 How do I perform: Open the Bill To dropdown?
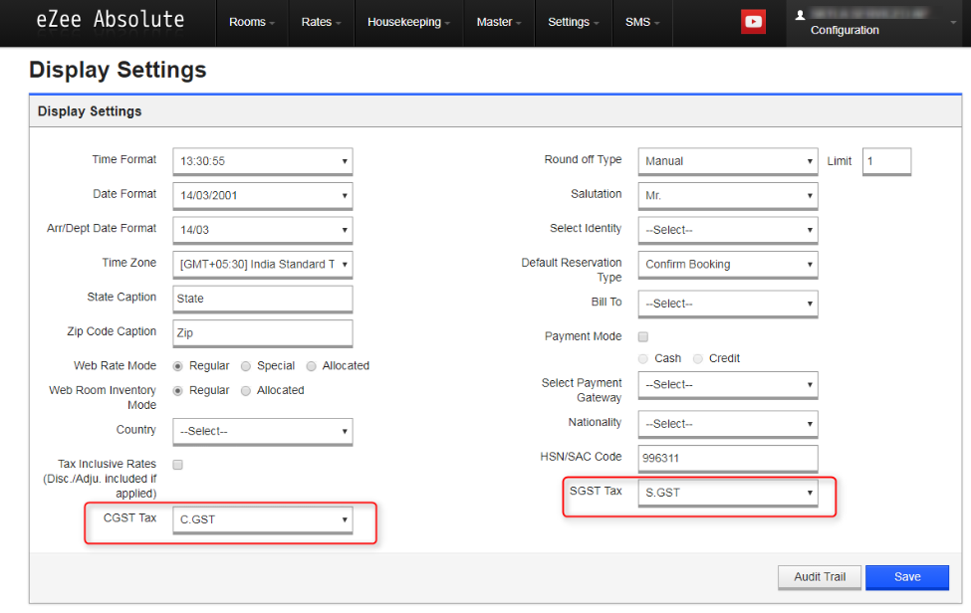tap(728, 304)
